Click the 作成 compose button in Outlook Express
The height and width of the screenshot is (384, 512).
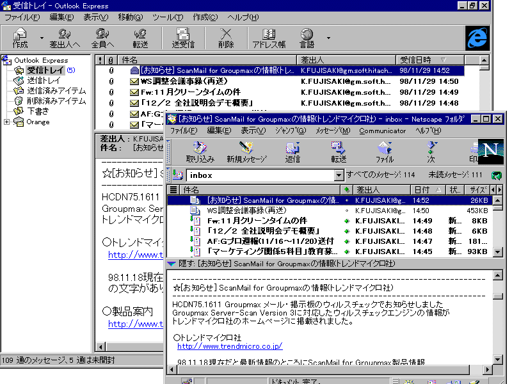tap(20, 38)
